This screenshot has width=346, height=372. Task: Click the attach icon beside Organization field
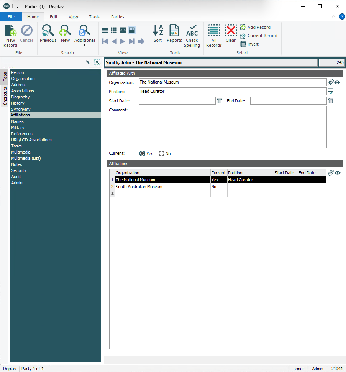tap(331, 82)
